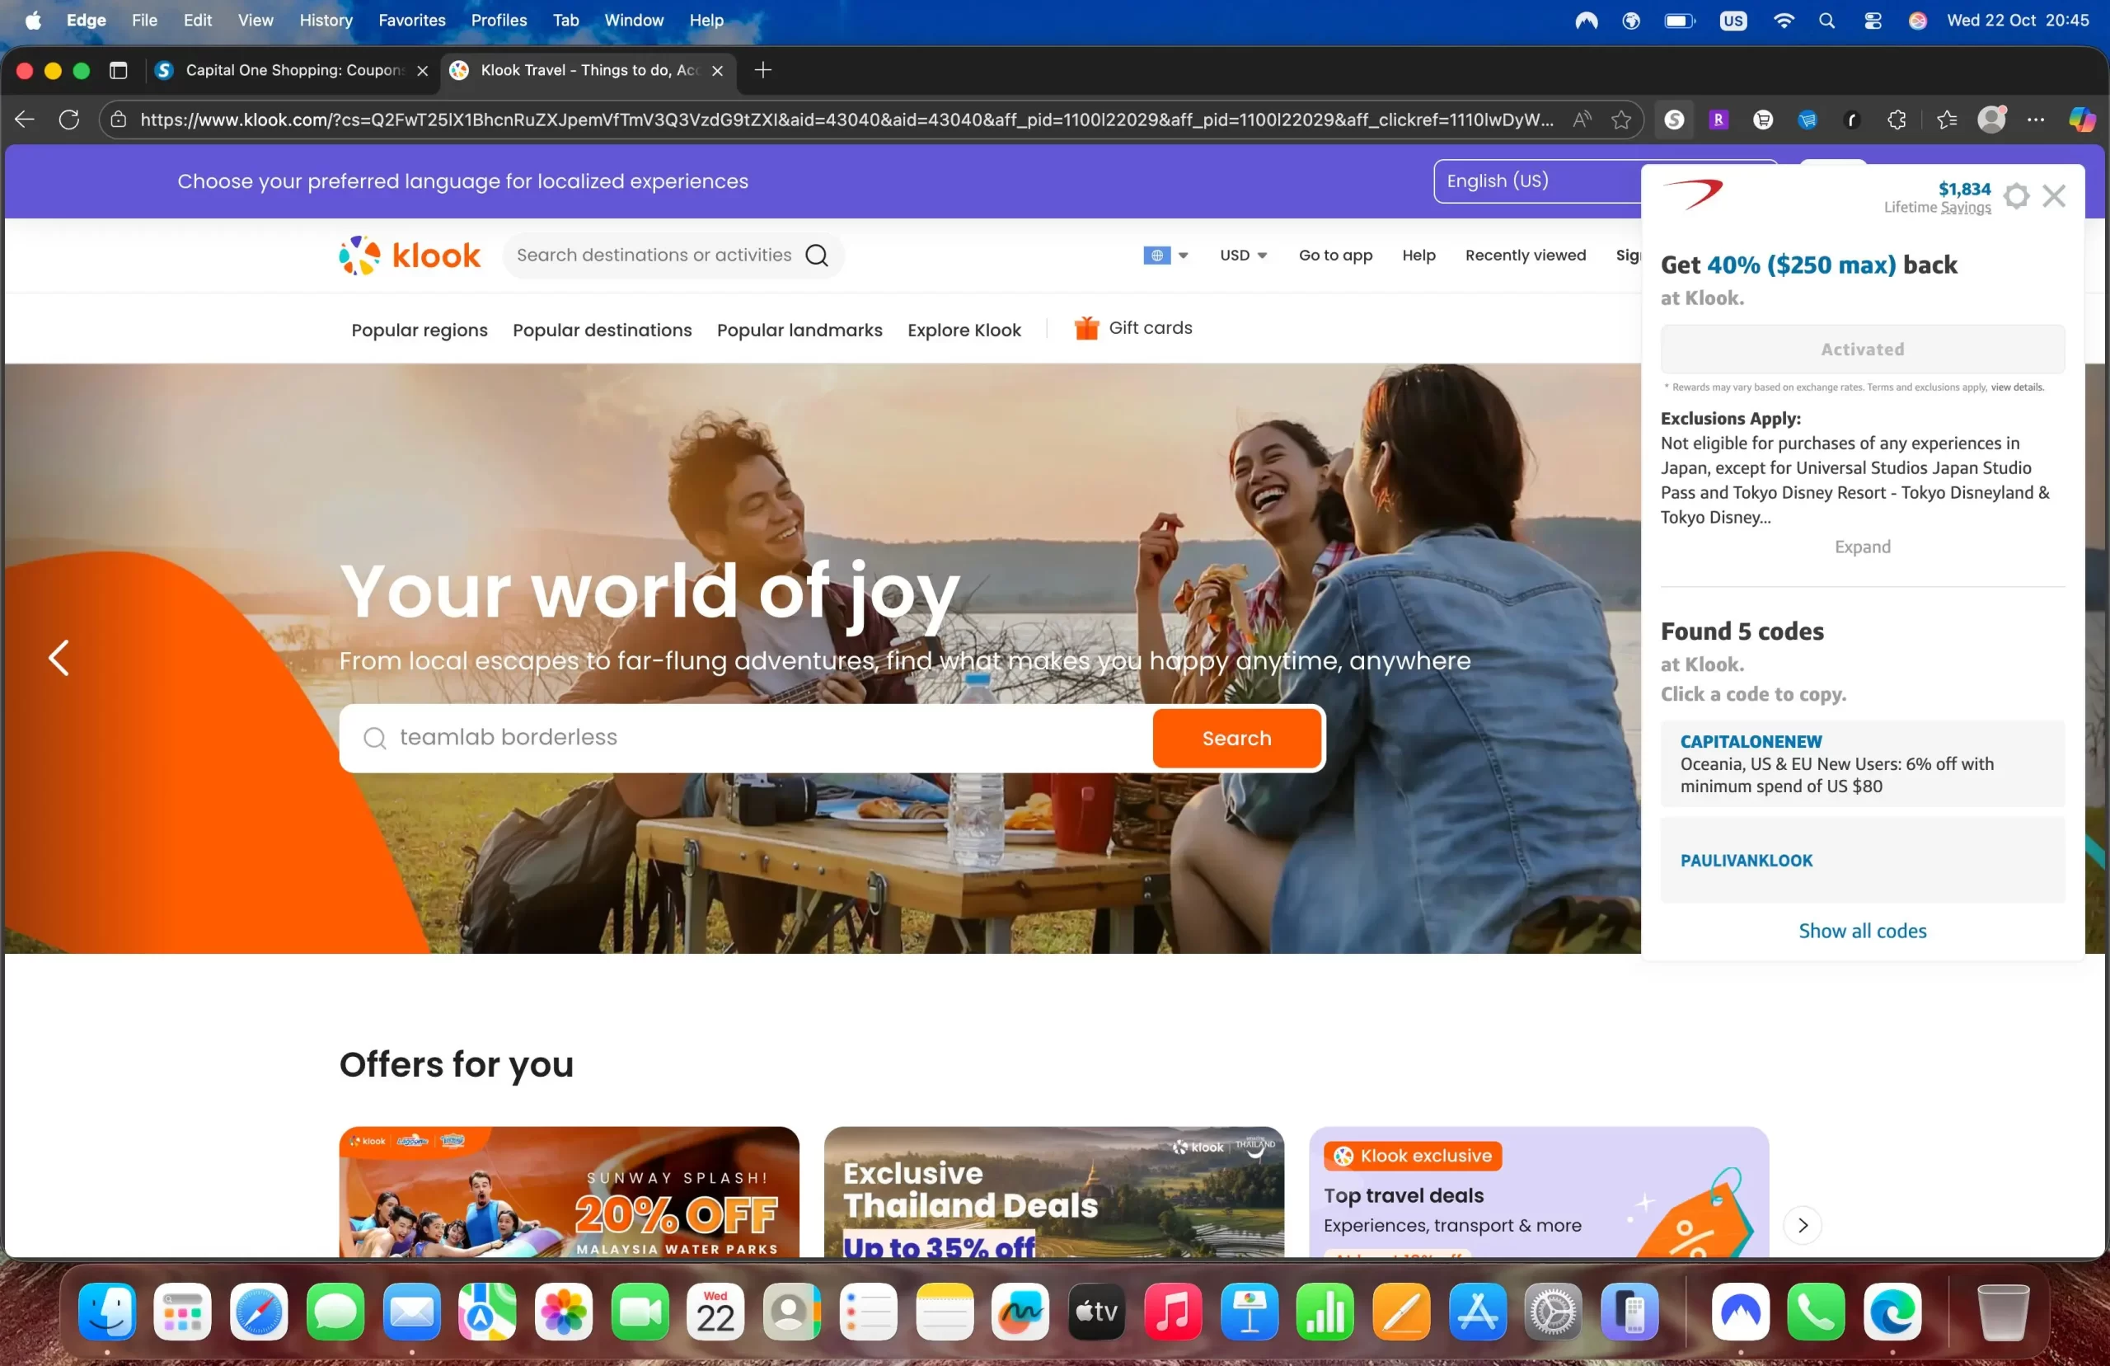Screen dimensions: 2110x1366
Task: Click the header search magnifier icon
Action: pos(817,256)
